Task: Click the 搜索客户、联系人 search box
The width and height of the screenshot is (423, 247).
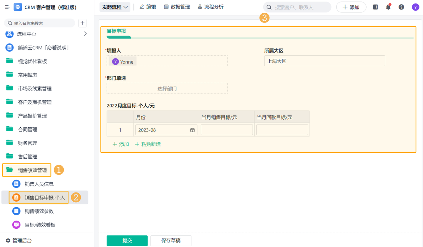Action: [x=297, y=7]
